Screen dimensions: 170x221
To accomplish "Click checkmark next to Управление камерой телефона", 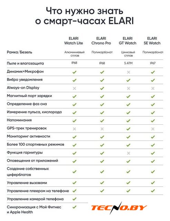I will click(x=74, y=199).
